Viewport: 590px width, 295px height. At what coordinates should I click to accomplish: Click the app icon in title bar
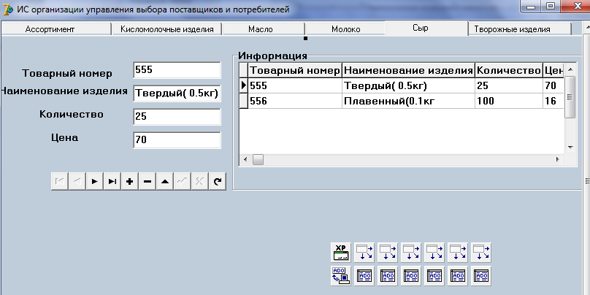point(7,9)
